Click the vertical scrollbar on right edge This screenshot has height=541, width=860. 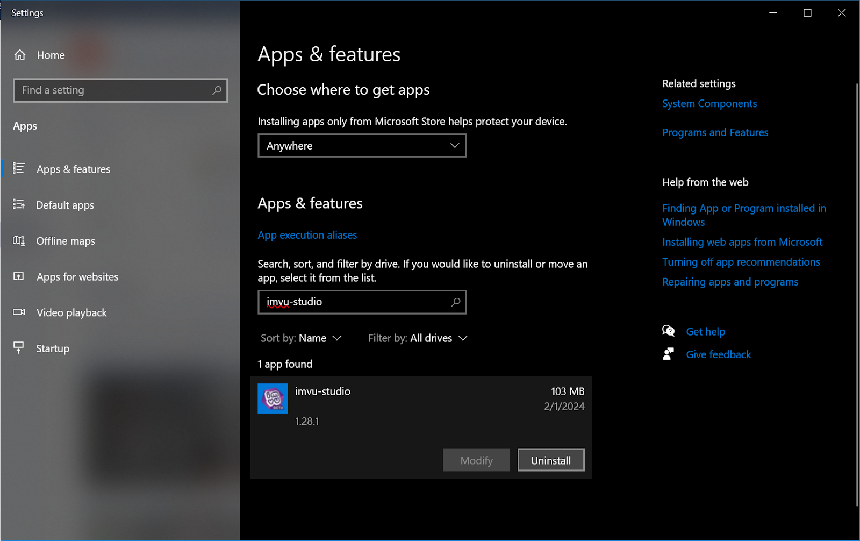pyautogui.click(x=857, y=295)
